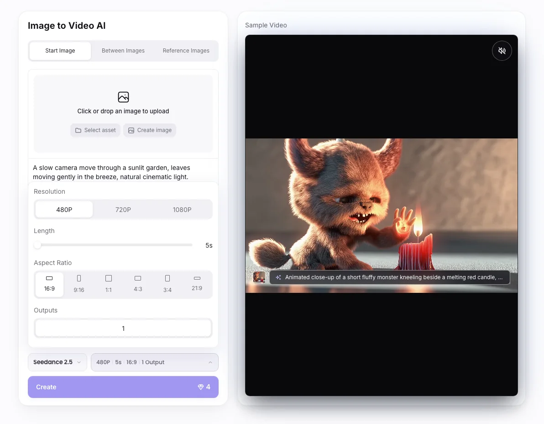Open the Seedance 2.5 model dropdown
This screenshot has height=424, width=544.
[x=57, y=362]
